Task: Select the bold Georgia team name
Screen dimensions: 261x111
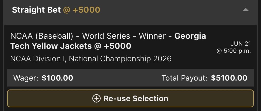Action: pos(190,36)
